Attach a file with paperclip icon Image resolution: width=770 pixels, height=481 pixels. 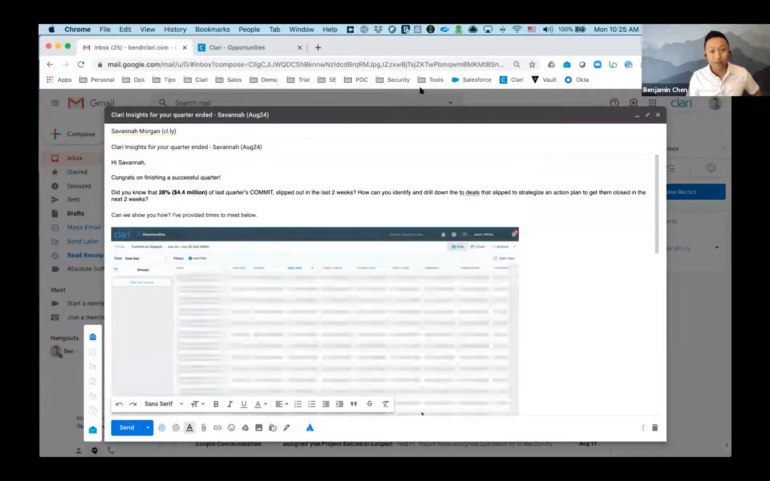204,428
